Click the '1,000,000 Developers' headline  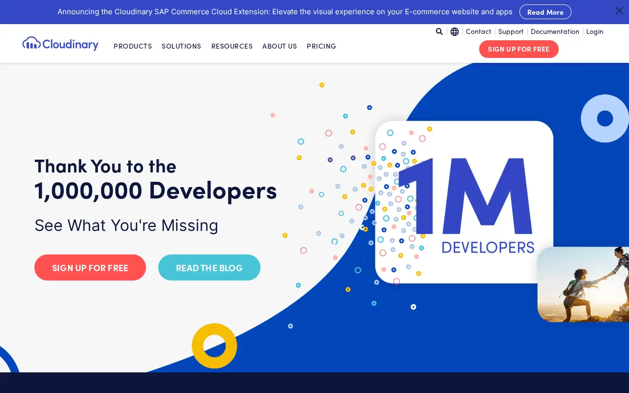click(156, 191)
